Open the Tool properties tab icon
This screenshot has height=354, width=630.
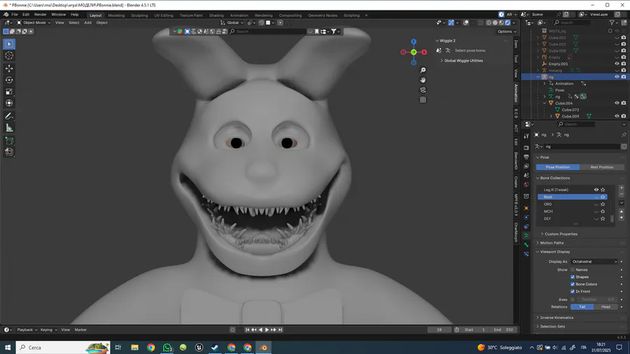click(x=526, y=136)
